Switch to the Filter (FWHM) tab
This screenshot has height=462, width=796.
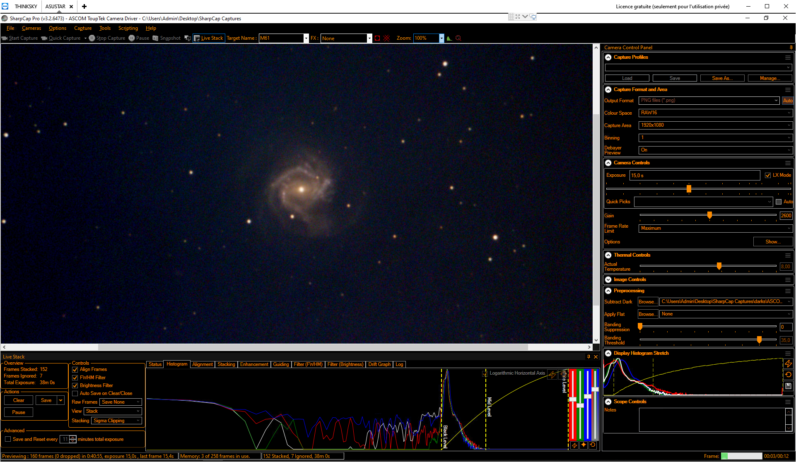tap(308, 364)
